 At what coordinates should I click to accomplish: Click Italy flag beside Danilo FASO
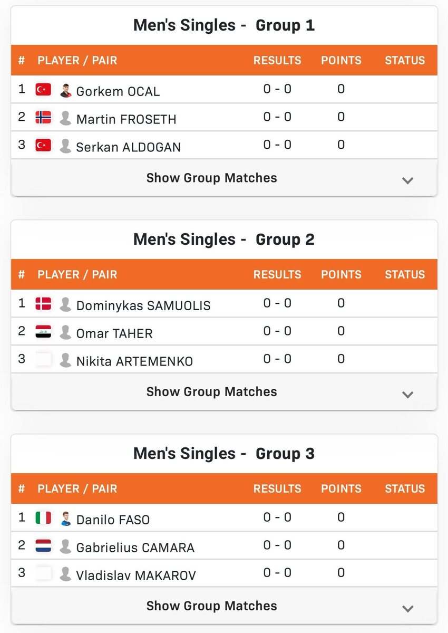click(x=43, y=518)
